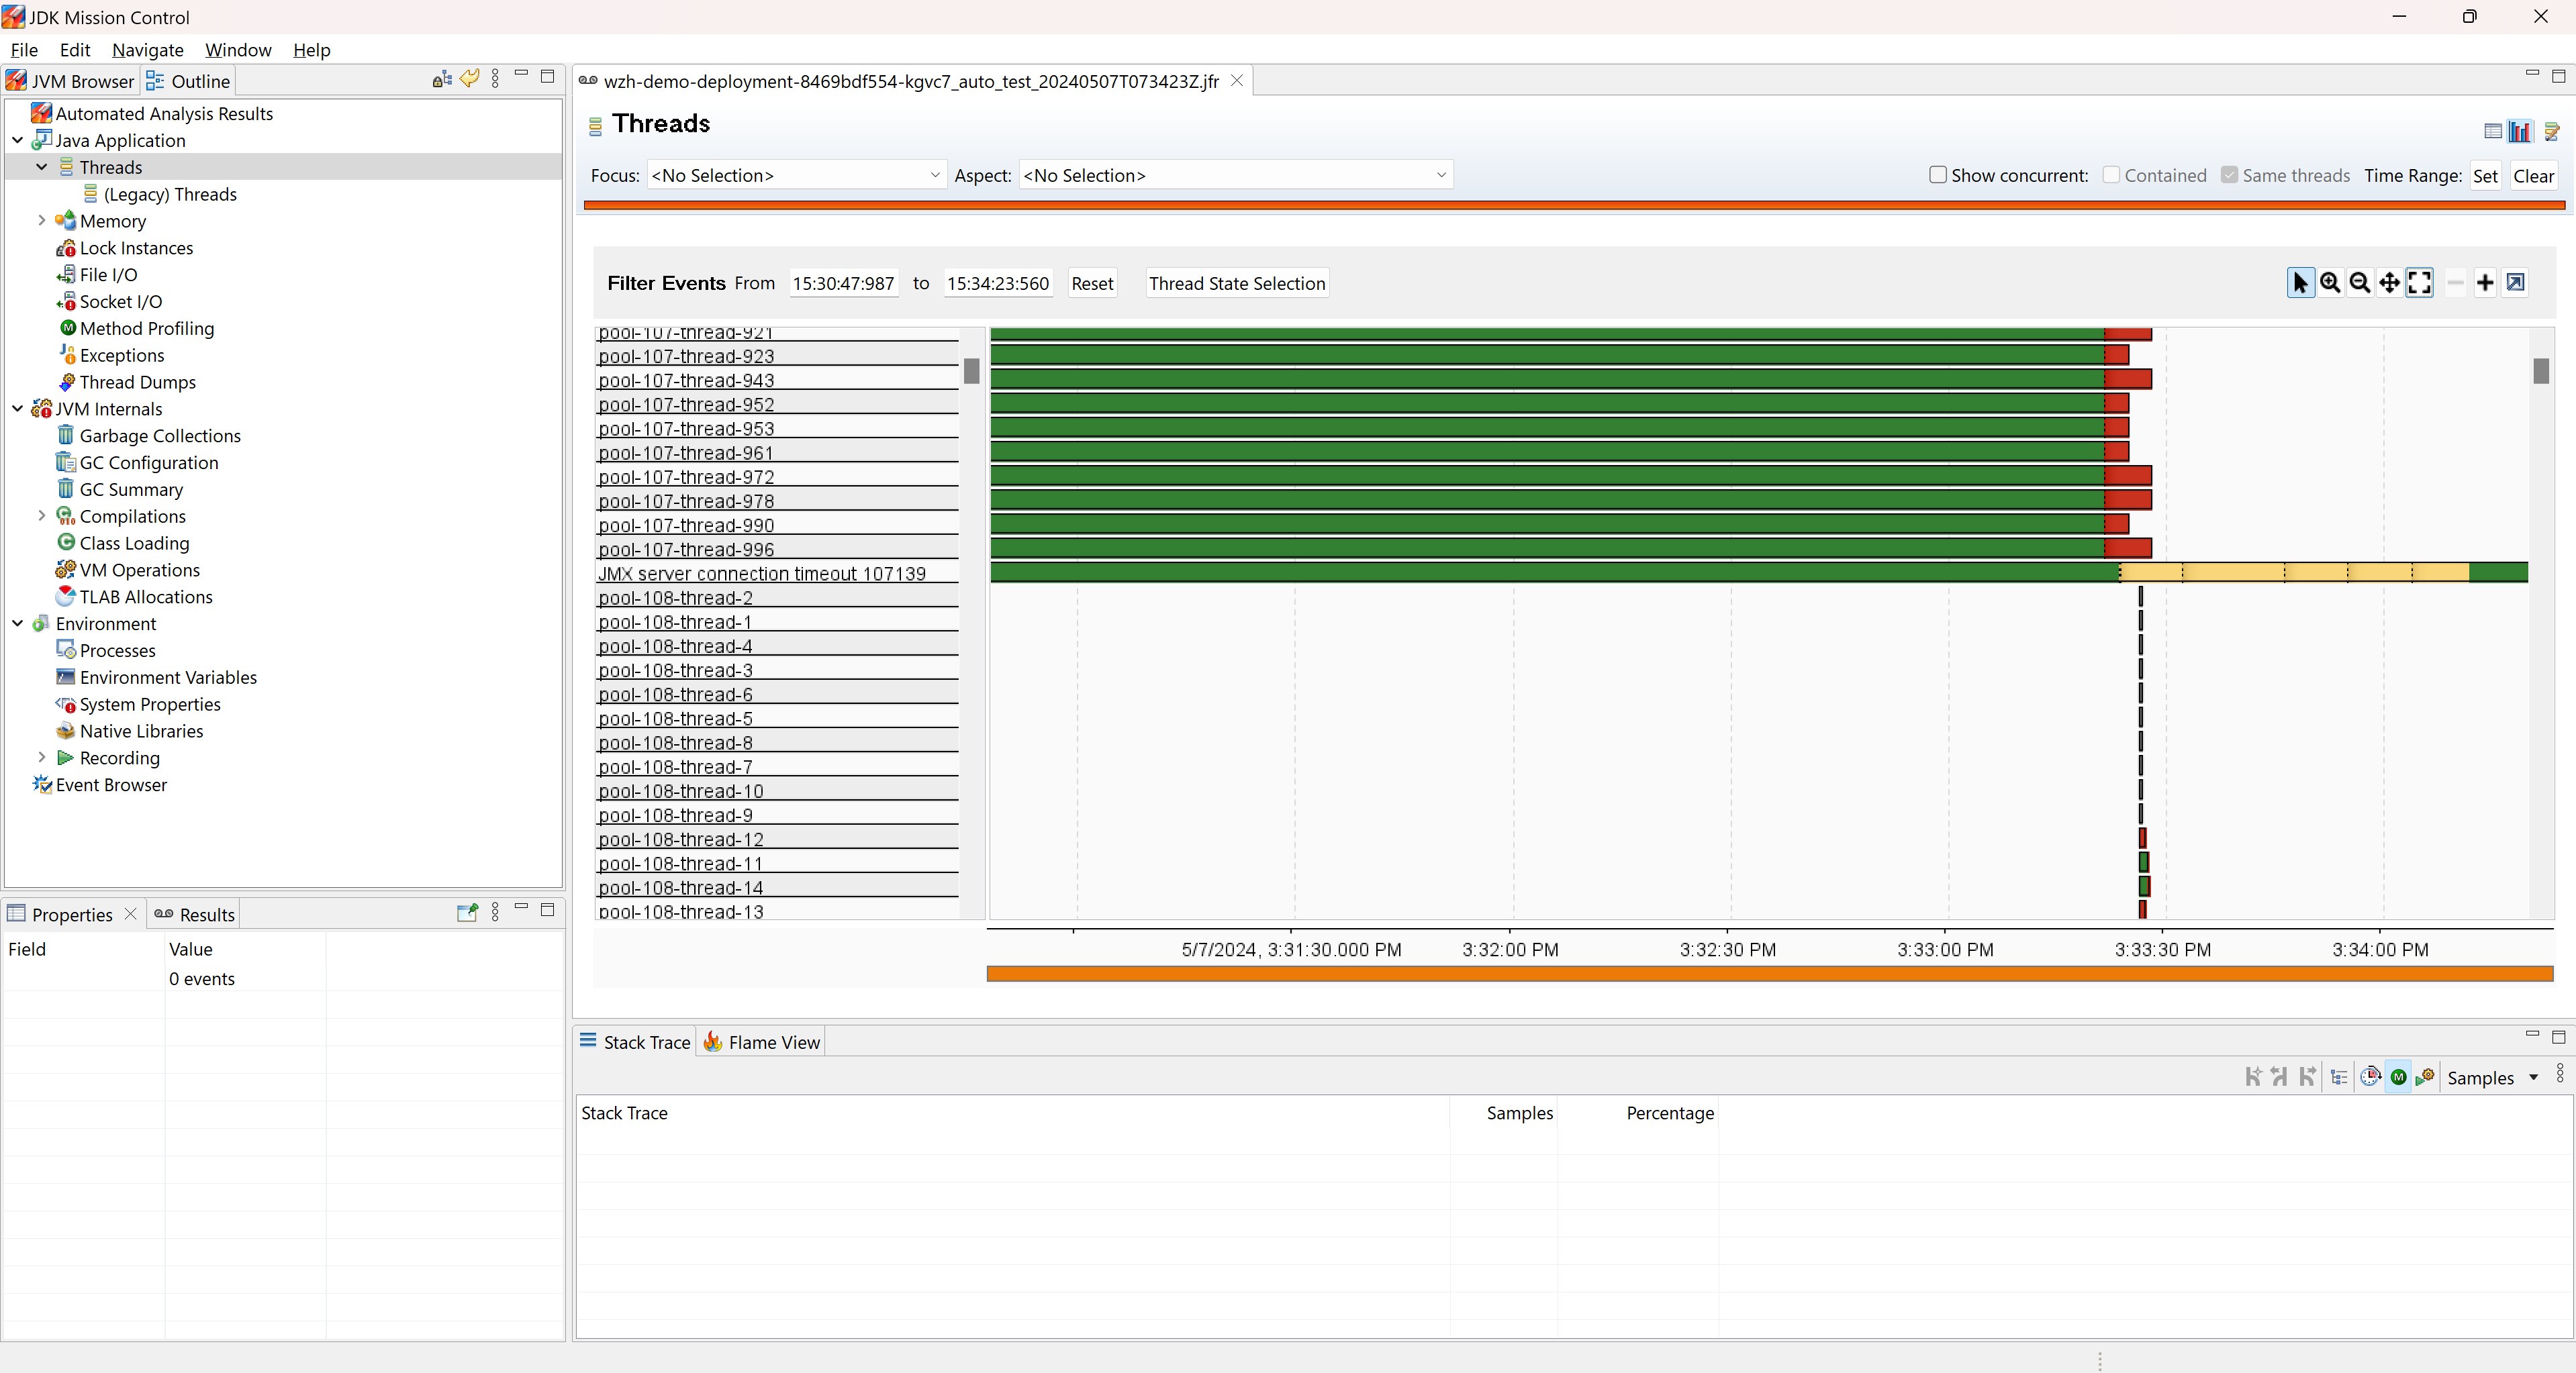Viewport: 2576px width, 1373px height.
Task: Open the Navigate menu
Action: [147, 50]
